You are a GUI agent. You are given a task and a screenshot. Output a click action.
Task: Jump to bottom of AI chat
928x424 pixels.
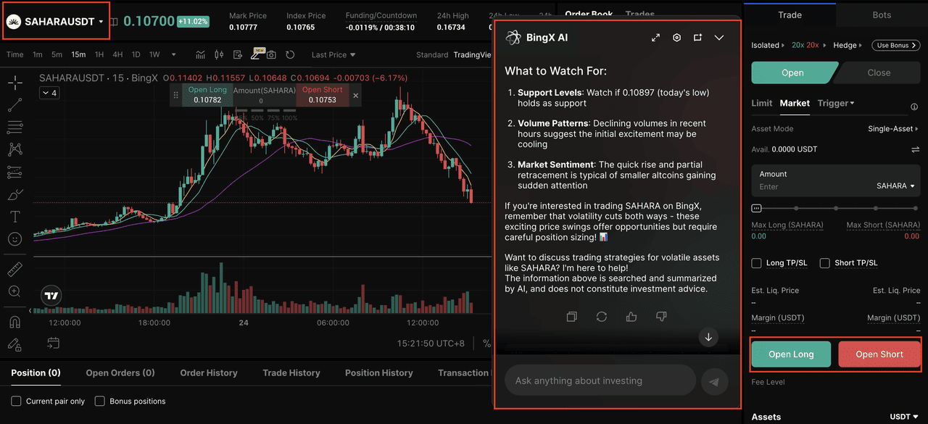pos(708,337)
